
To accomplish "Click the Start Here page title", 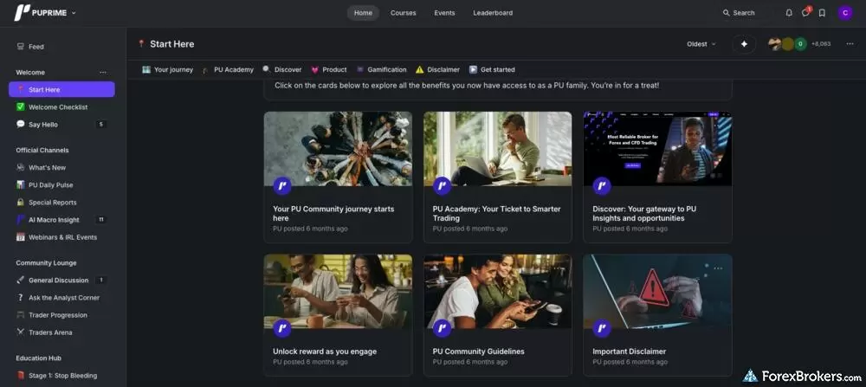I will (171, 44).
